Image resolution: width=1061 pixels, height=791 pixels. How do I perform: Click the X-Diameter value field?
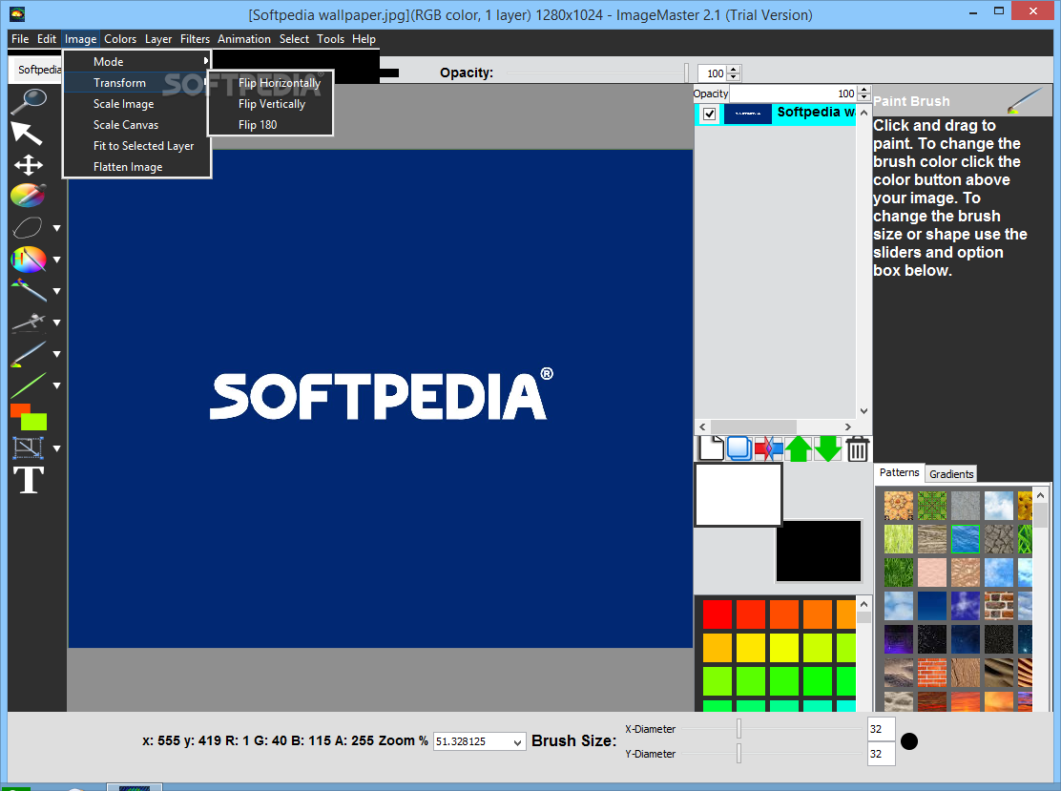(x=881, y=729)
